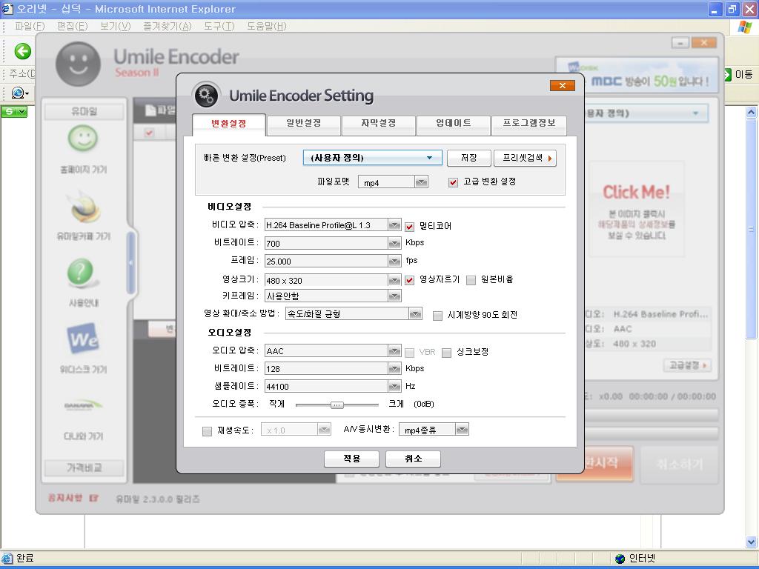Screen dimensions: 759x569
Task: Enable 시계방향 90도 회전 checkbox
Action: [x=437, y=316]
